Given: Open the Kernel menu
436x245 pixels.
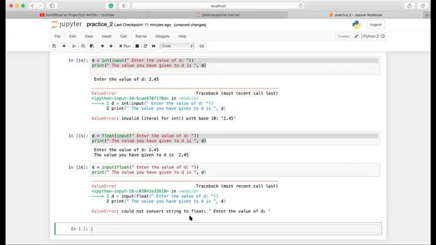Looking at the screenshot, I should click(141, 36).
